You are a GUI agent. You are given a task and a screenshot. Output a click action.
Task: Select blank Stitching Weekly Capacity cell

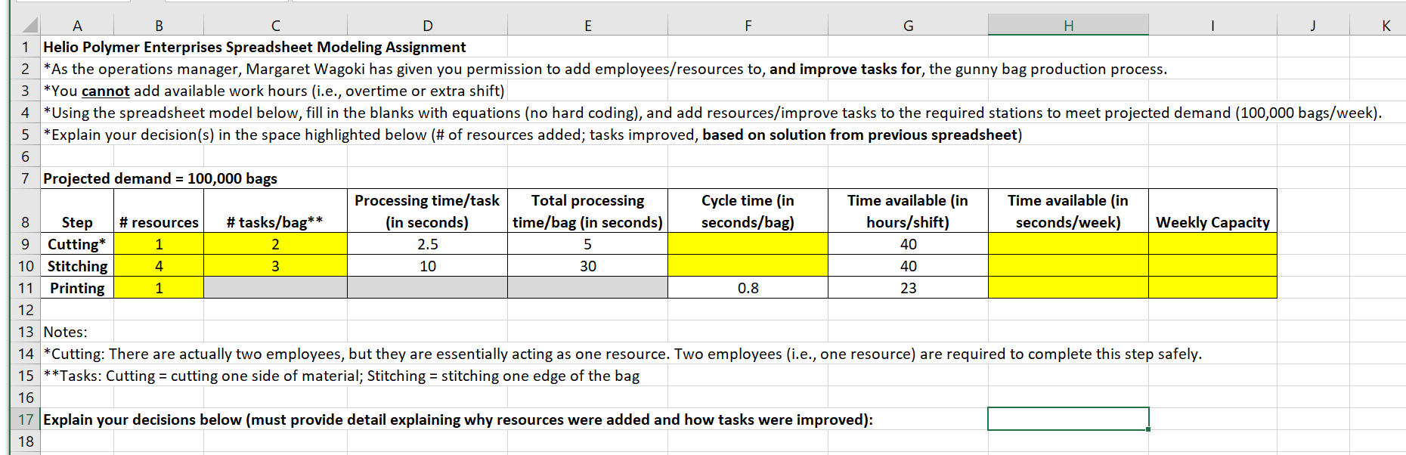click(1212, 266)
